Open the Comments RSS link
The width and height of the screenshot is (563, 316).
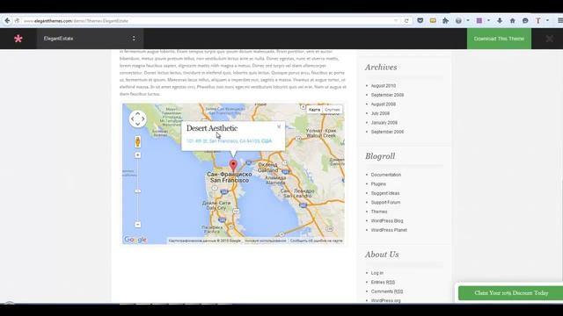(x=387, y=291)
